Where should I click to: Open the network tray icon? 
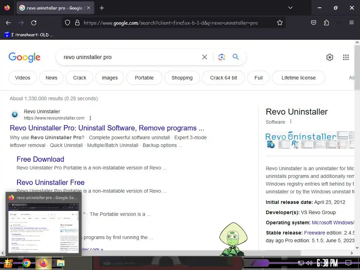click(x=301, y=263)
